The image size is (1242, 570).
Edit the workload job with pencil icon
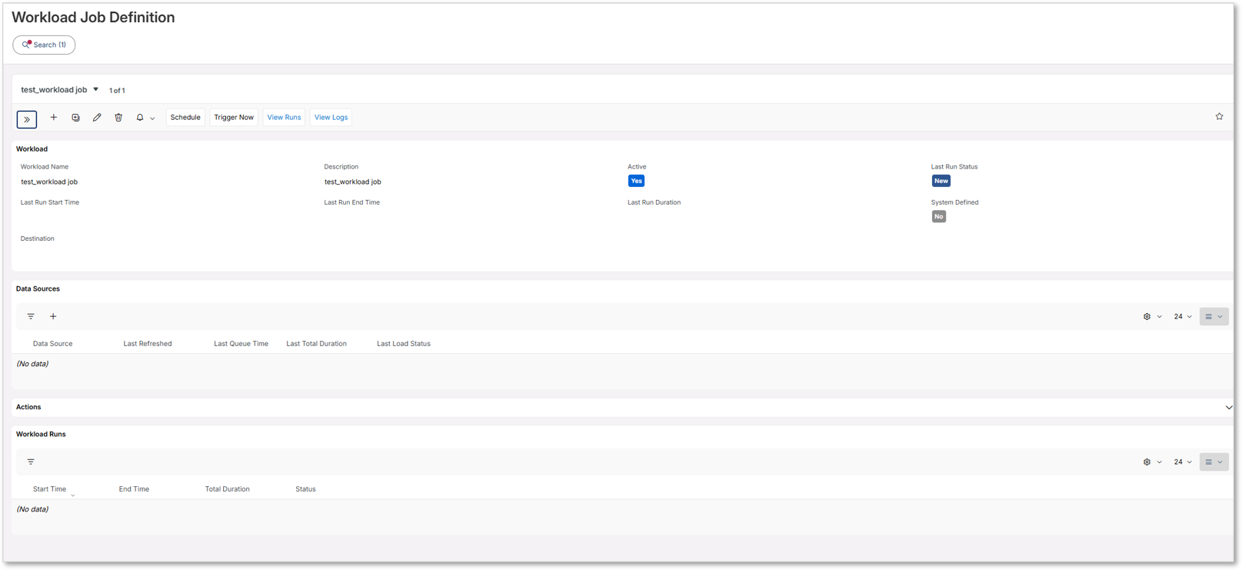(97, 118)
